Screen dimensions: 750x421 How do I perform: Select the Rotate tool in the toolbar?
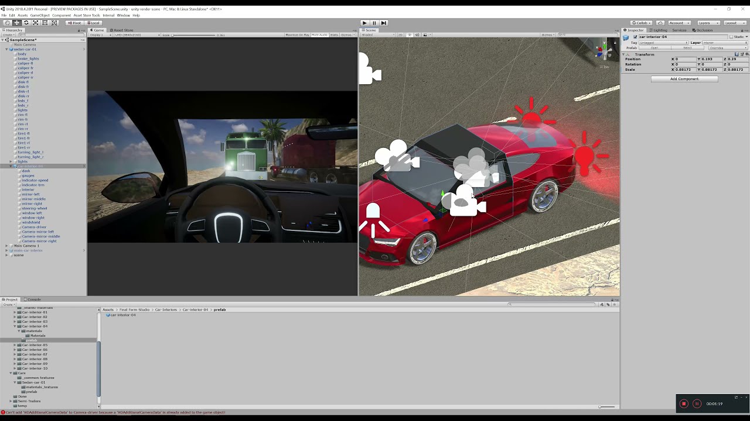click(26, 23)
